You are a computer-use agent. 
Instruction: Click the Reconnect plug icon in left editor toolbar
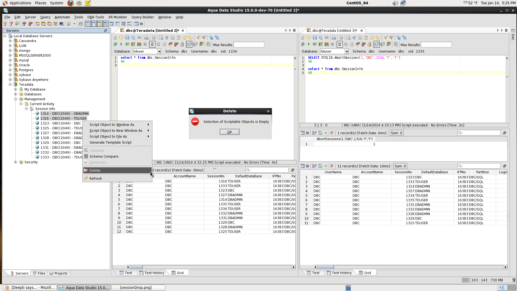[170, 44]
